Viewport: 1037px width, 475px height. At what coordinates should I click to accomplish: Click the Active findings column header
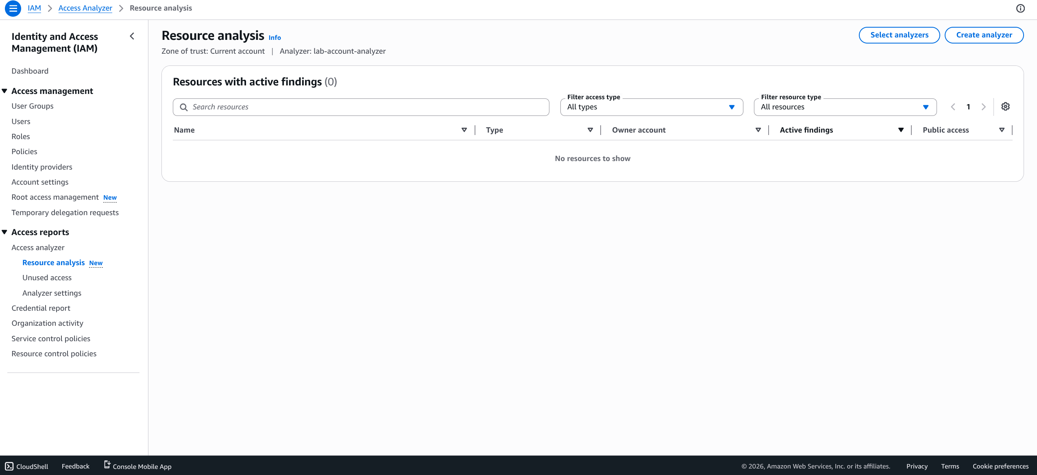[x=806, y=130]
